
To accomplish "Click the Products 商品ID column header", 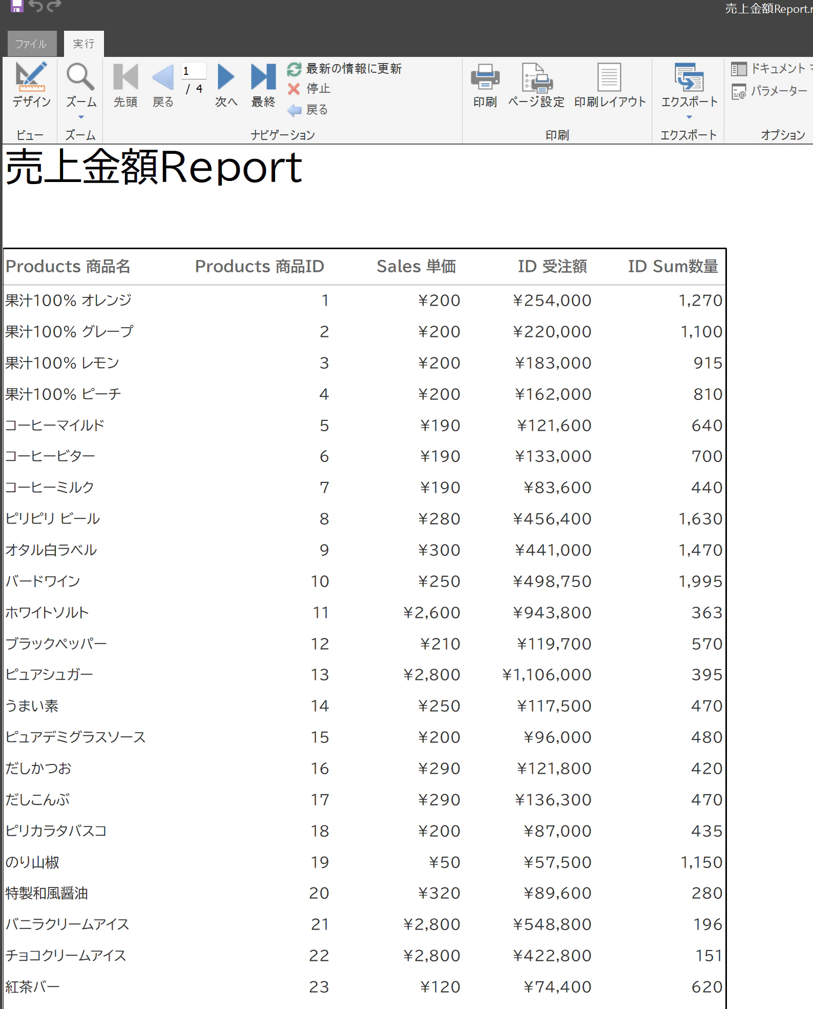I will click(x=259, y=267).
